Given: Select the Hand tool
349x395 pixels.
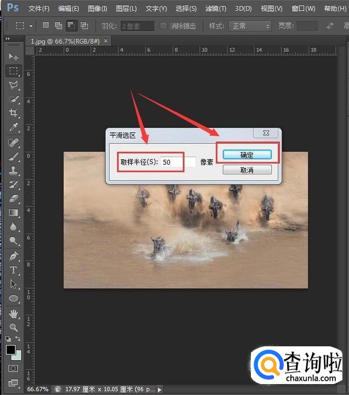Looking at the screenshot, I should (x=14, y=313).
